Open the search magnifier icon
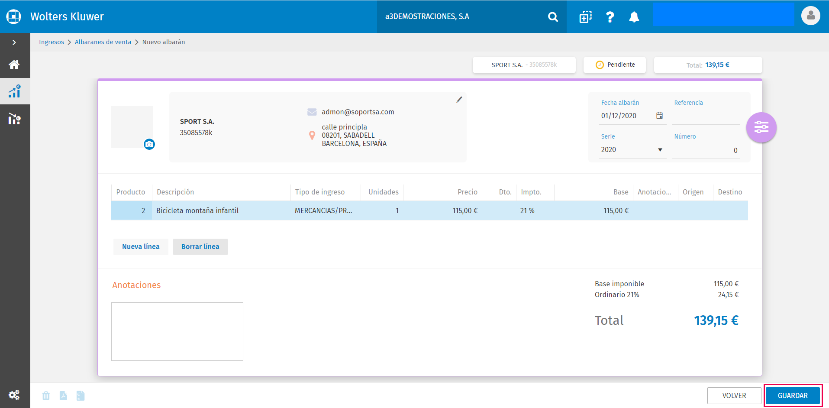The image size is (829, 408). coord(553,17)
